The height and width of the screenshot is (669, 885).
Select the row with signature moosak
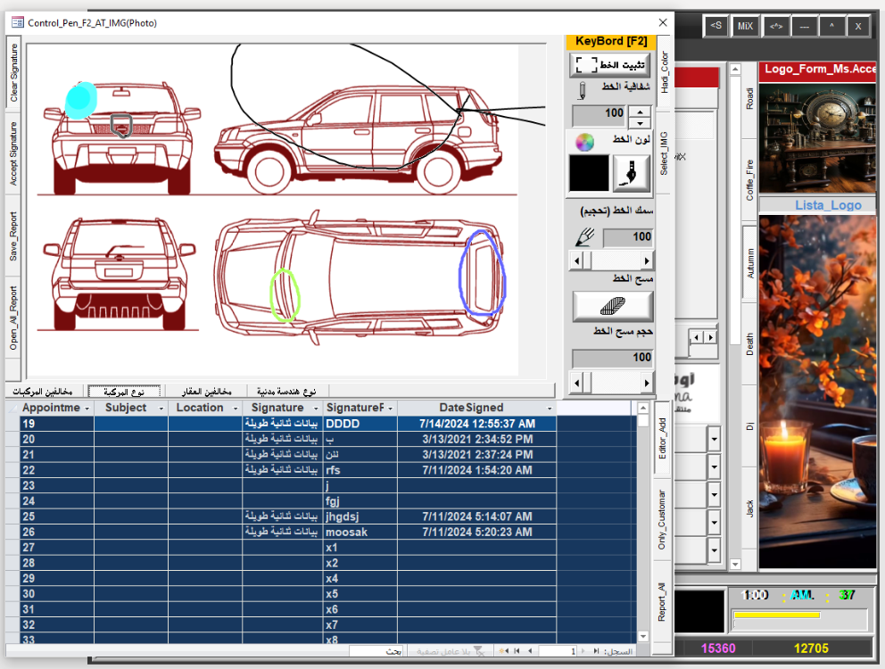[346, 532]
